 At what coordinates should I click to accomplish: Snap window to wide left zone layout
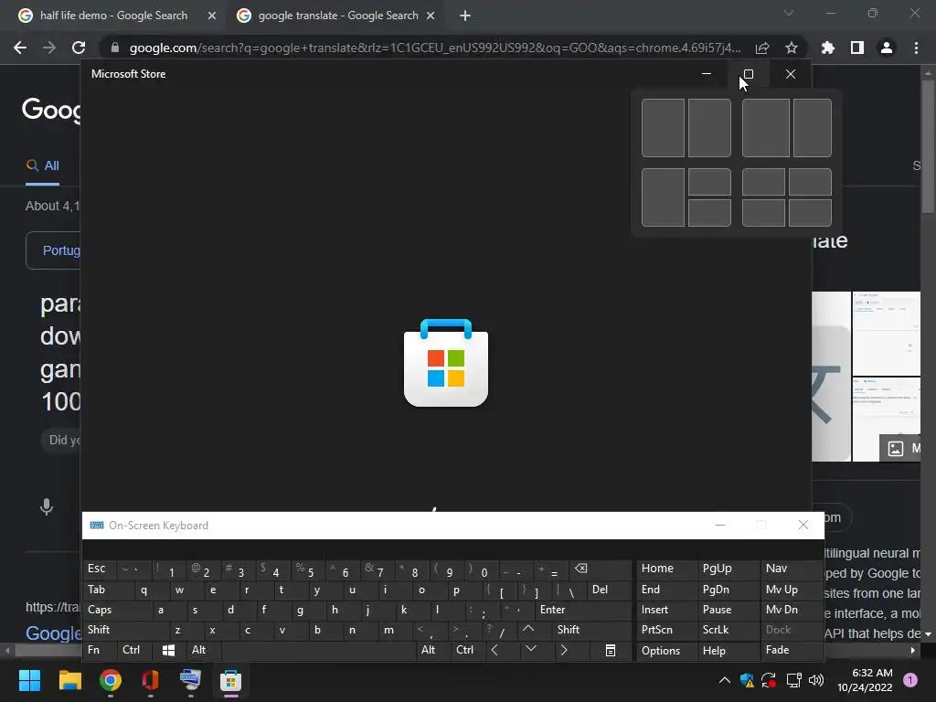766,128
